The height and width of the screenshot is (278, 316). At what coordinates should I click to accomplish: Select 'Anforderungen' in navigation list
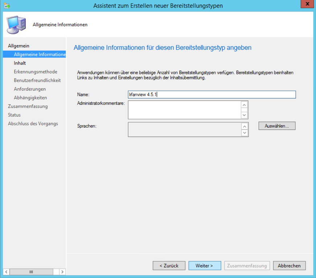[30, 89]
